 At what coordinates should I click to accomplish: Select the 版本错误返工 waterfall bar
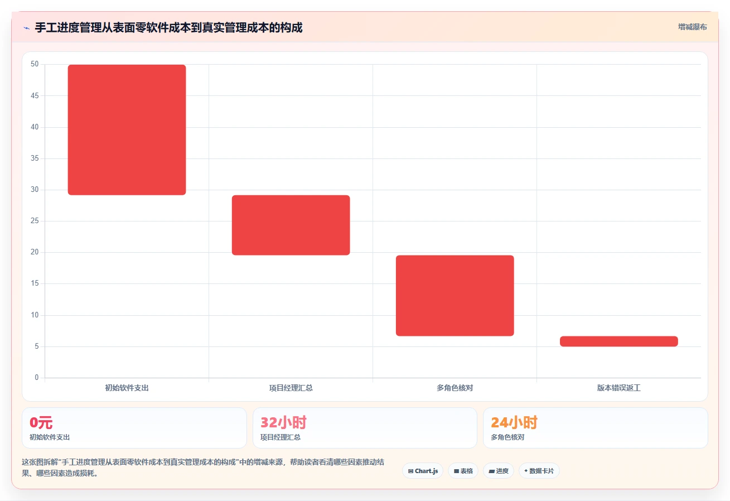tap(619, 341)
